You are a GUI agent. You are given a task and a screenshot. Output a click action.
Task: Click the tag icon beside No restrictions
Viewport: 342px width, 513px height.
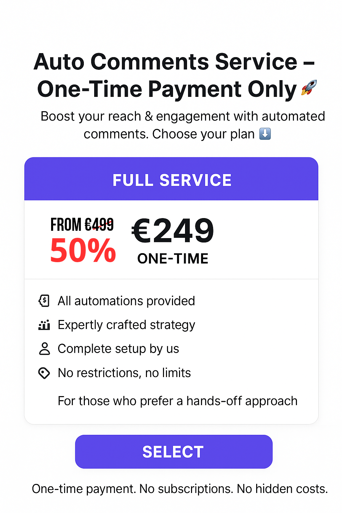[44, 373]
